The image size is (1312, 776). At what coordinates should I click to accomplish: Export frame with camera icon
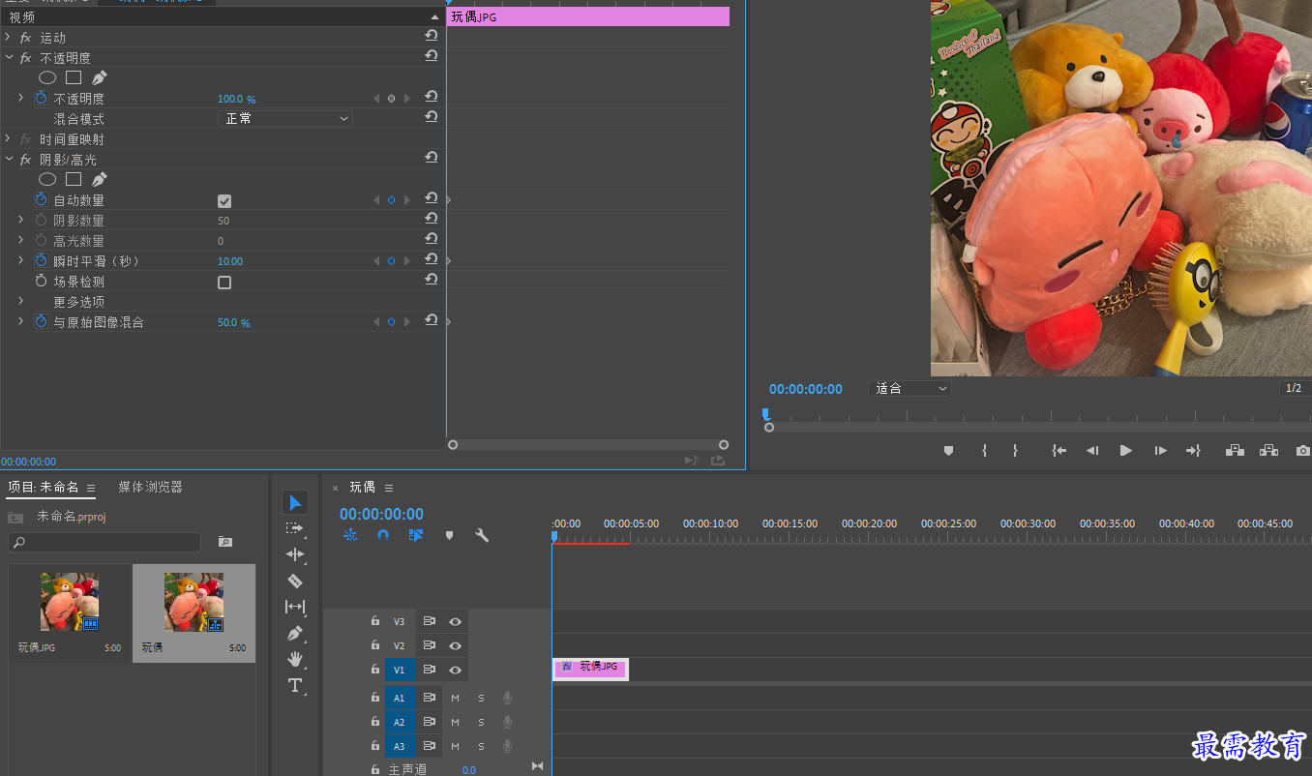1303,451
